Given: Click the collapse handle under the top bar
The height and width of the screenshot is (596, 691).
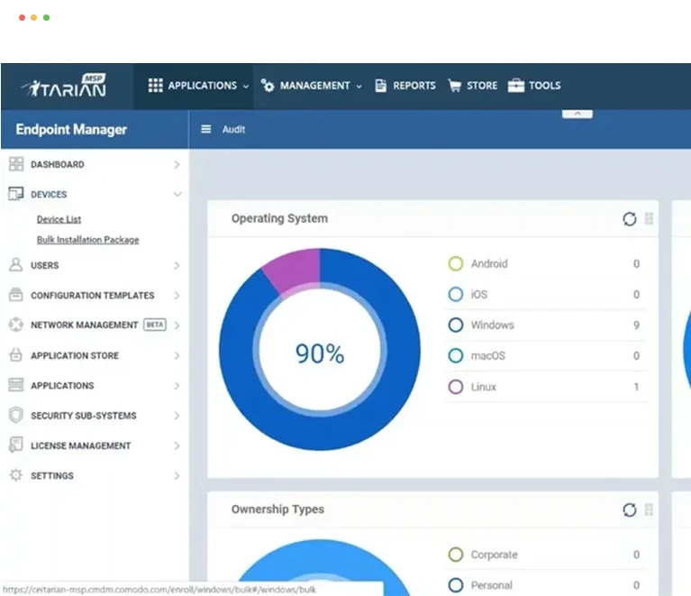Looking at the screenshot, I should pos(577,114).
